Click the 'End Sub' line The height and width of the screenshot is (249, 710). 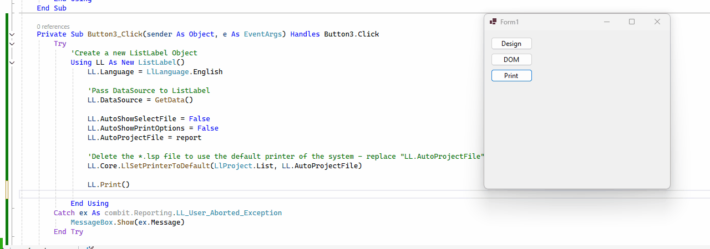52,8
